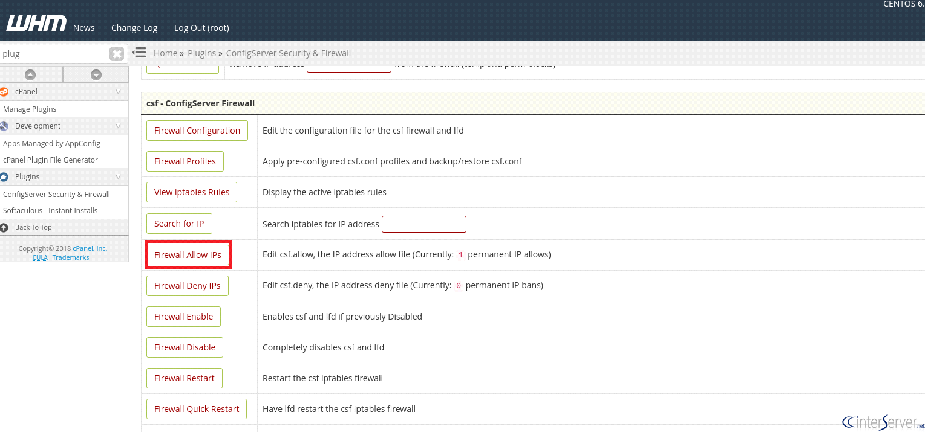The image size is (925, 432).
Task: Toggle the sidebar navigation menu icon
Action: (x=139, y=53)
